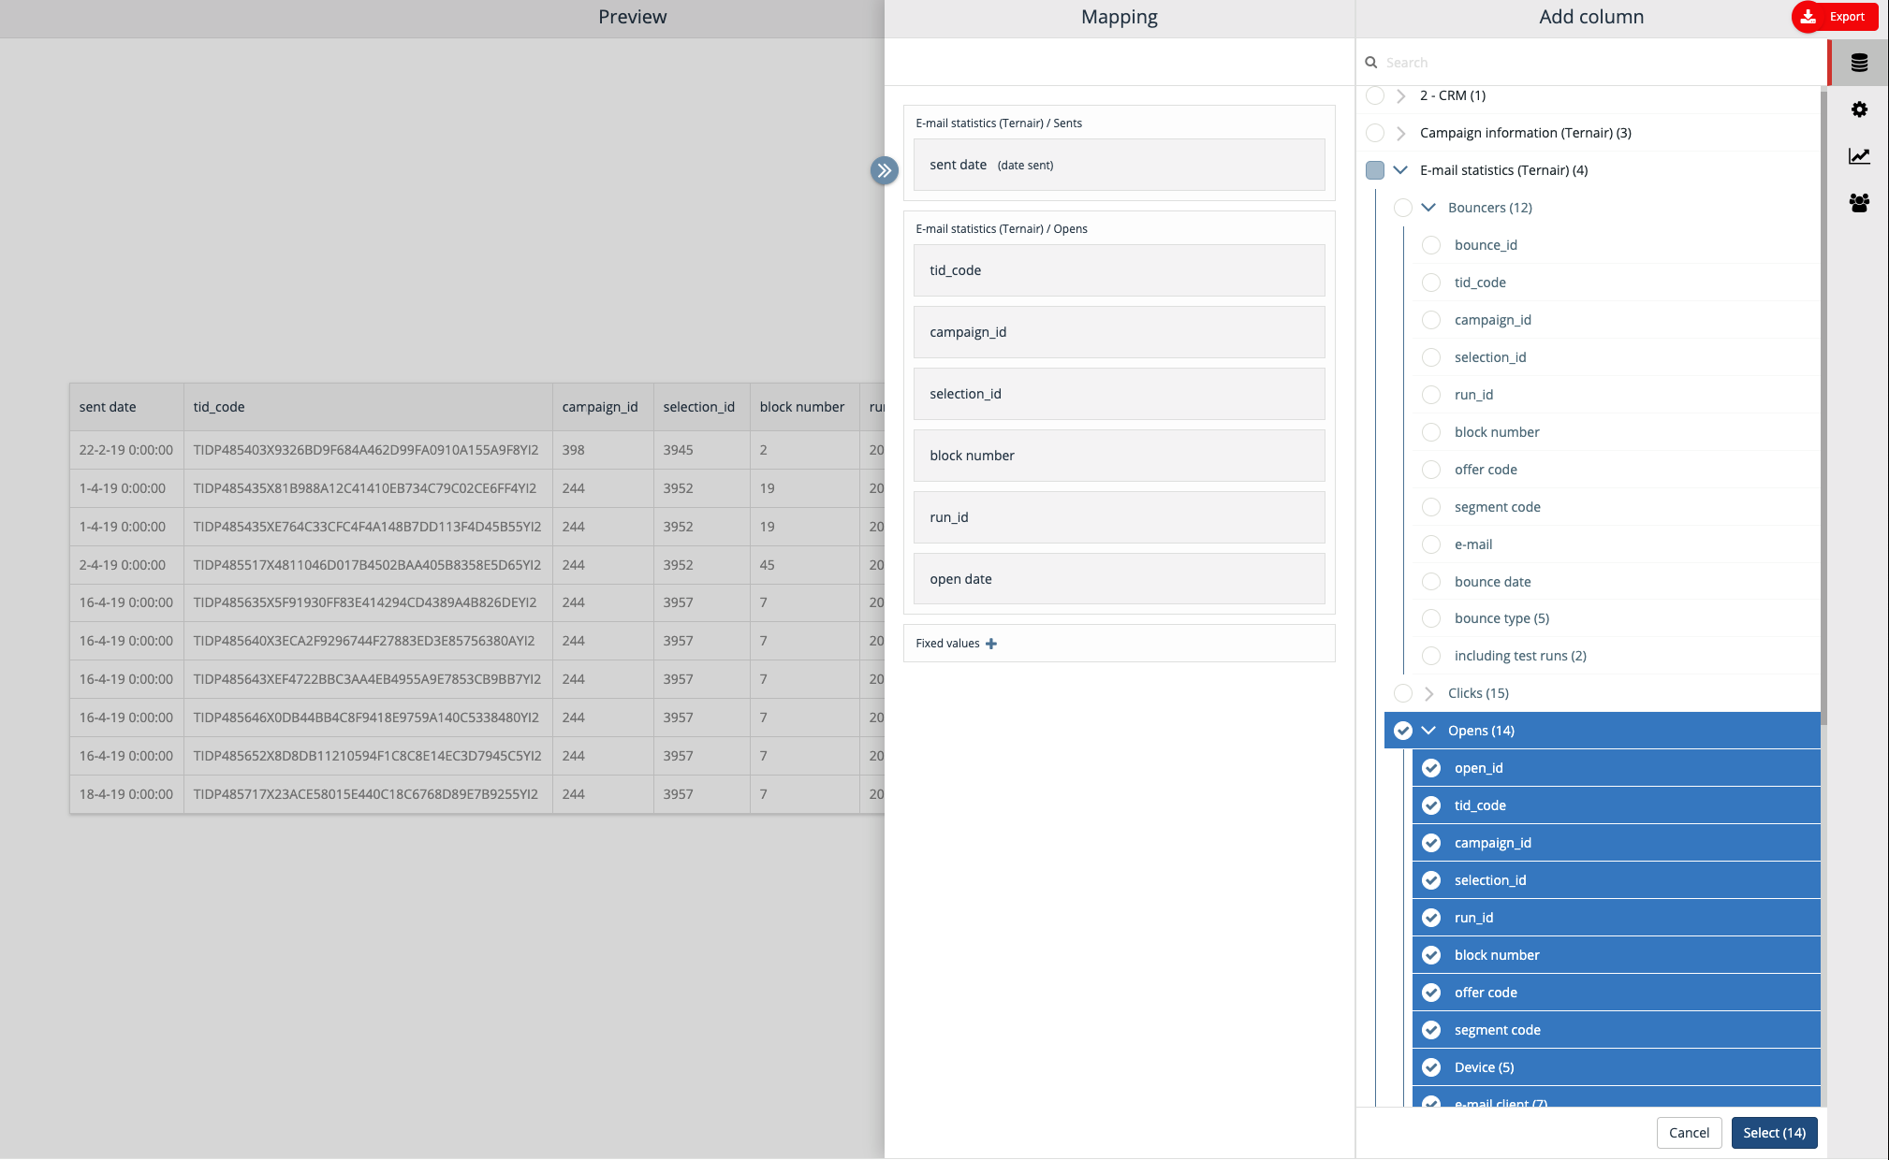
Task: Toggle the E-mail statistics (Ternair) checkbox
Action: tap(1375, 170)
